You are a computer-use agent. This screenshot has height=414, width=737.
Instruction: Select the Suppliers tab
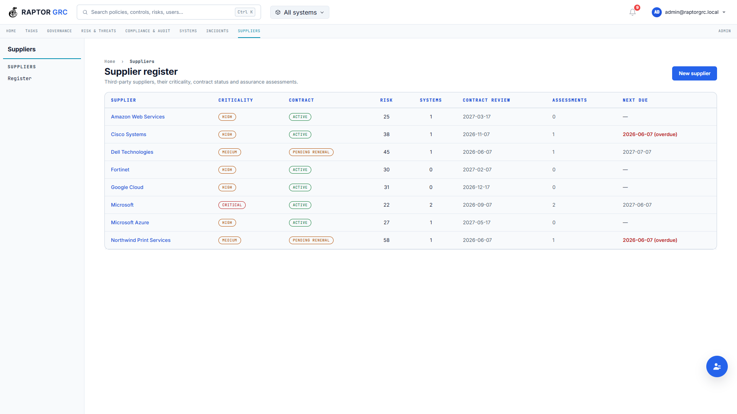coord(249,31)
